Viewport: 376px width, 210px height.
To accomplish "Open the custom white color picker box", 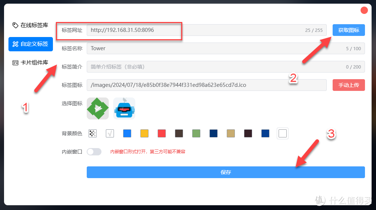I will click(283, 133).
